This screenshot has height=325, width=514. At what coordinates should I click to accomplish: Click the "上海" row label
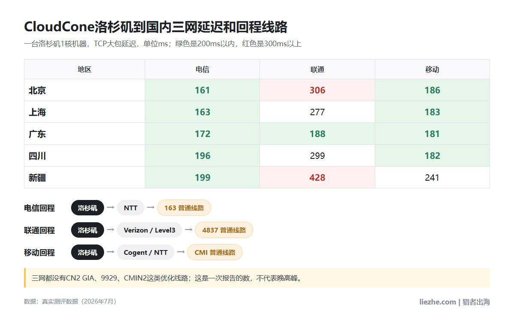(x=37, y=112)
